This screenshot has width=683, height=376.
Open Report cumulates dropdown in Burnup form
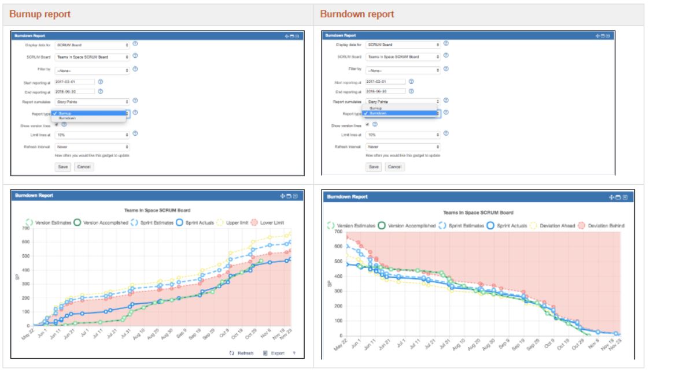pos(92,102)
